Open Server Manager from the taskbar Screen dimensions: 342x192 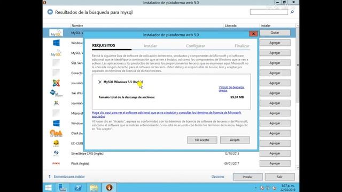tap(62, 187)
